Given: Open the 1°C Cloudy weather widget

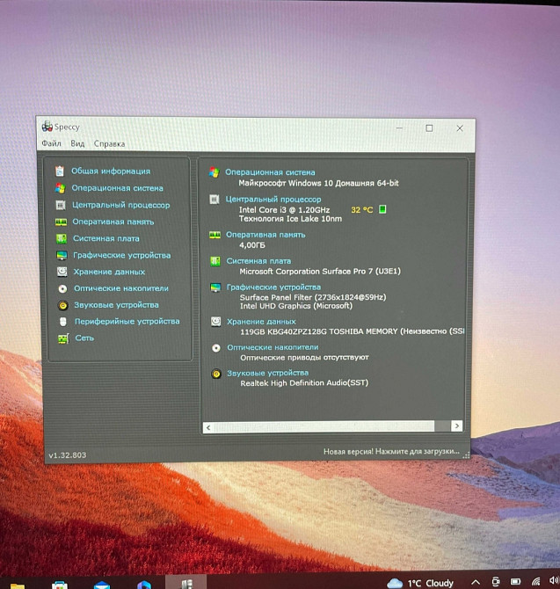Looking at the screenshot, I should 420,583.
